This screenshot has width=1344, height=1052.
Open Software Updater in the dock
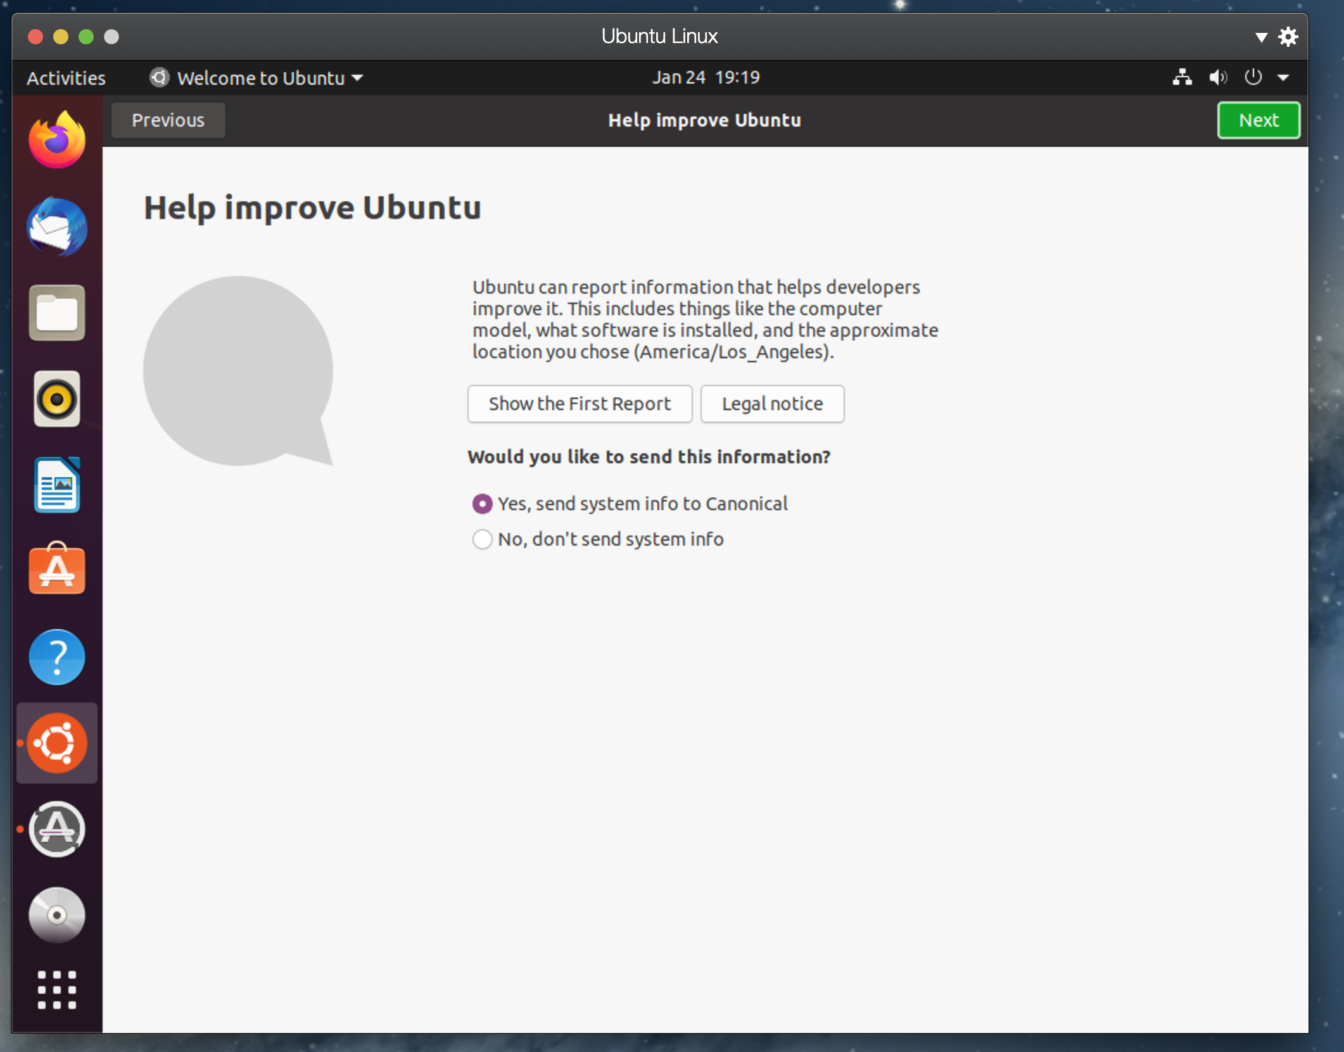point(57,829)
